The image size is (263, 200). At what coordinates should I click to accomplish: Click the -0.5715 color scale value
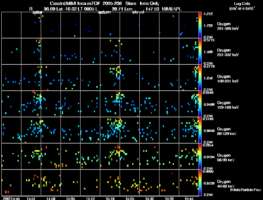pos(208,40)
